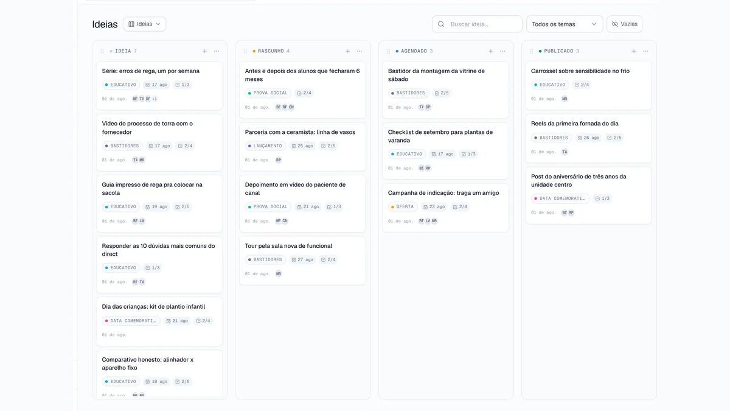Click the 2/5 checklist on Guia impresso card
This screenshot has height=411, width=730.
(x=182, y=207)
